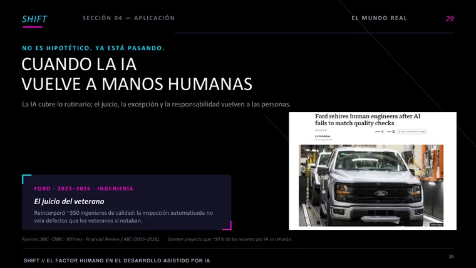
Task: Select 'NO ES HIPOTÉTICO. YA ESTÁ PASANDO.' tagline
Action: [x=93, y=48]
